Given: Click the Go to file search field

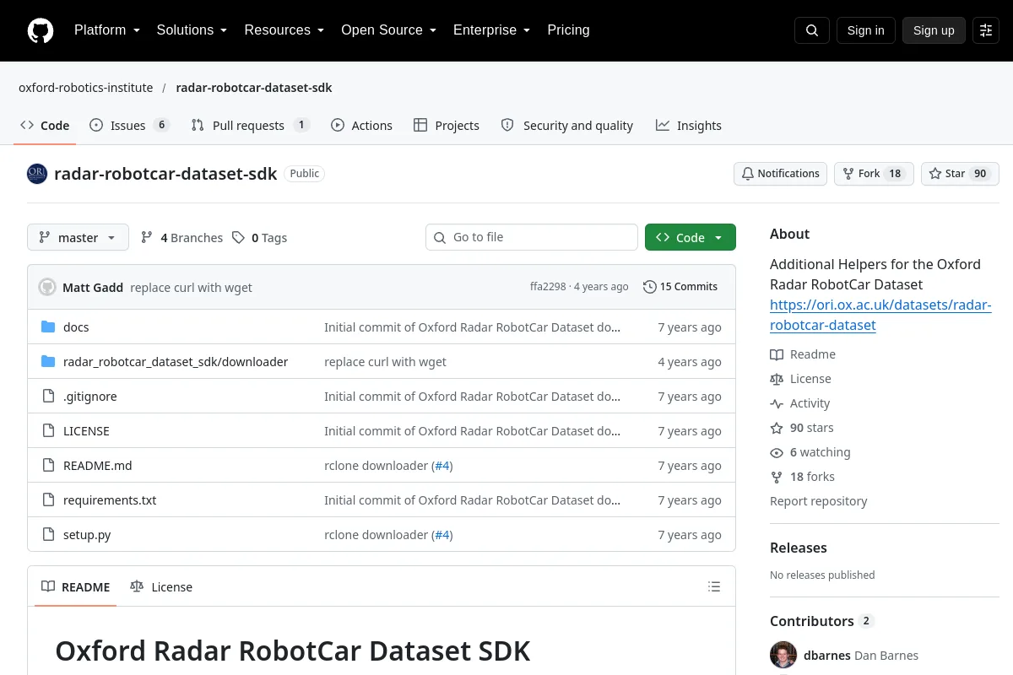Looking at the screenshot, I should coord(532,238).
